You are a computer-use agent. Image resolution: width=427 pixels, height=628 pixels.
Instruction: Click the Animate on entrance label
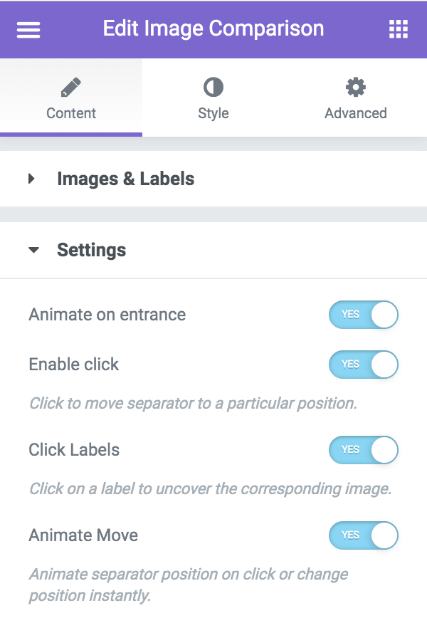click(107, 315)
